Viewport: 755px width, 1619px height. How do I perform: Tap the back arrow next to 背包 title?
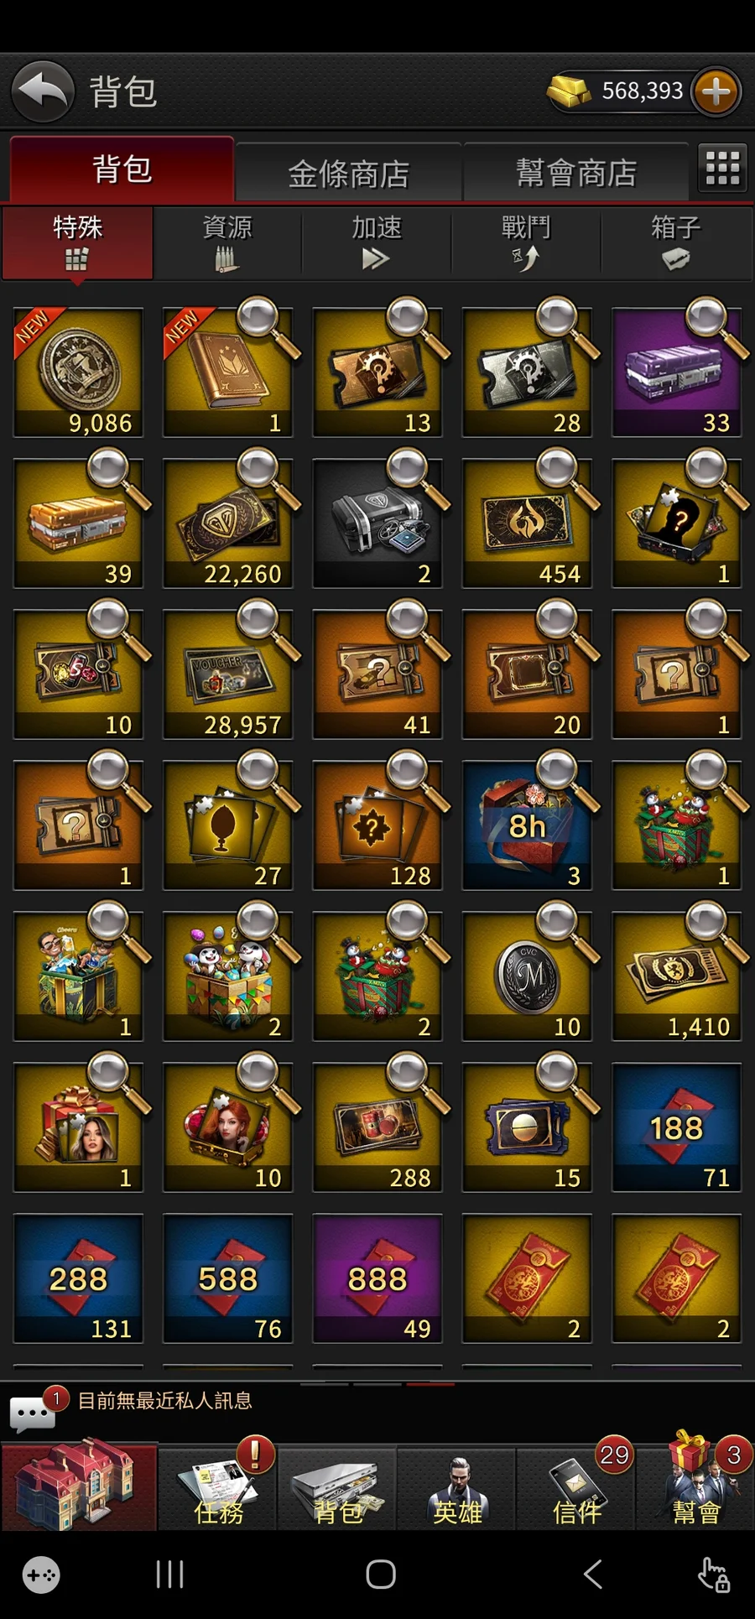tap(43, 91)
